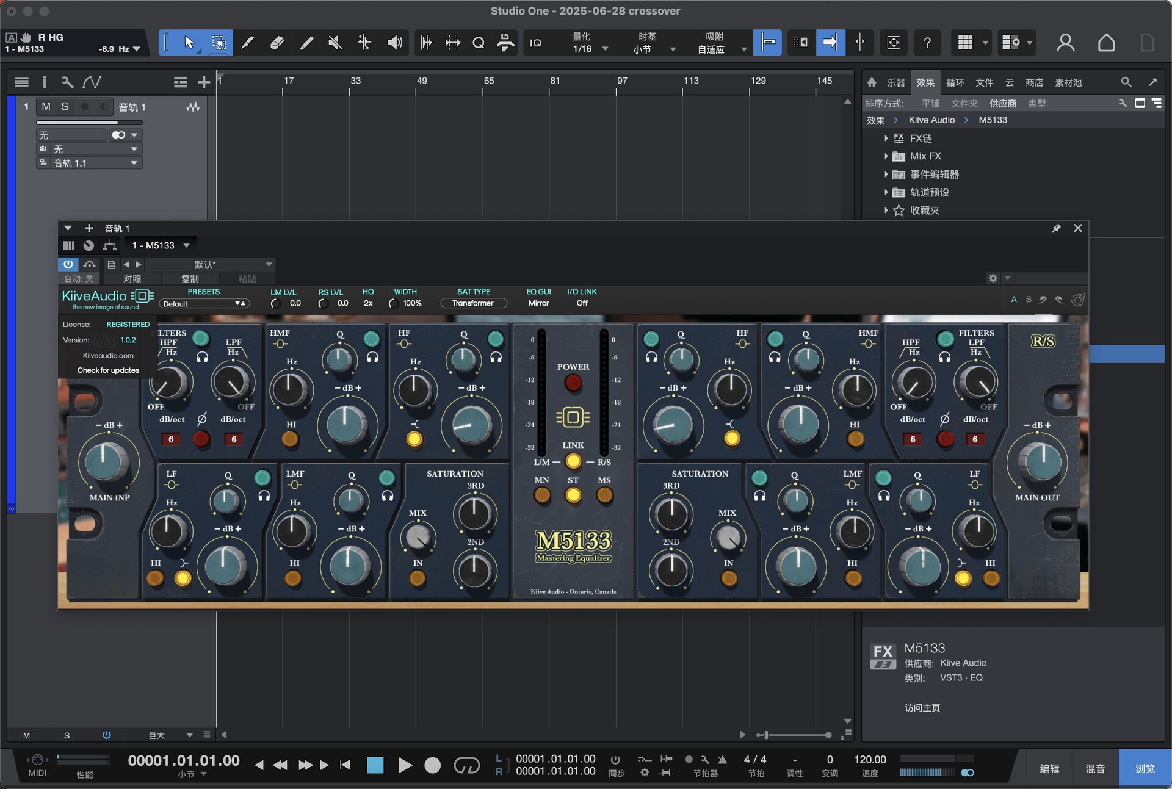Toggle metronome icon in transport
Screen dimensions: 1172x789
point(723,760)
